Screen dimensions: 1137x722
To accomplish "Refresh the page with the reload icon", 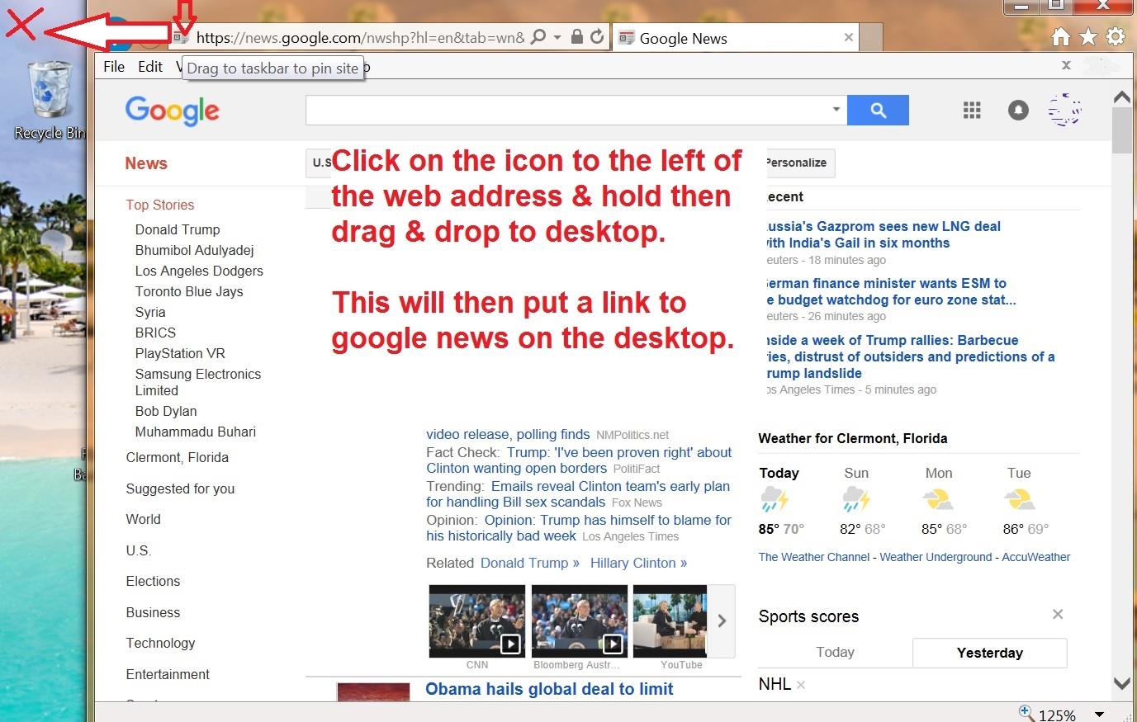I will pyautogui.click(x=597, y=37).
